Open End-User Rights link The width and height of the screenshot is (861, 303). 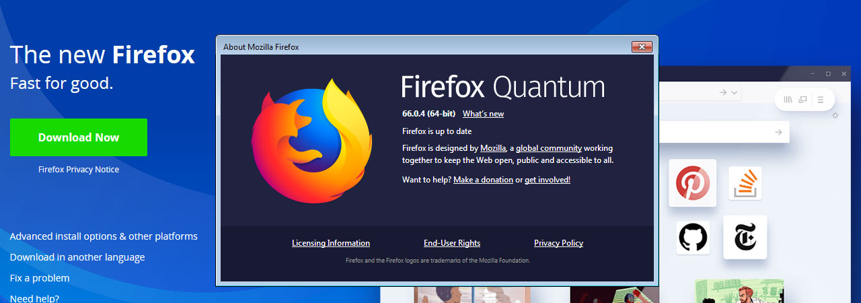452,243
